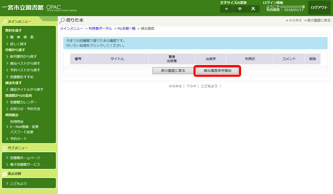Click the footer こどもよう link
This screenshot has height=194, width=333.
(x=209, y=86)
